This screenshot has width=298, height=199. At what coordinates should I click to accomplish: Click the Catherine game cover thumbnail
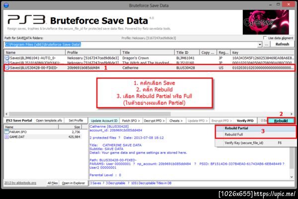point(266,22)
